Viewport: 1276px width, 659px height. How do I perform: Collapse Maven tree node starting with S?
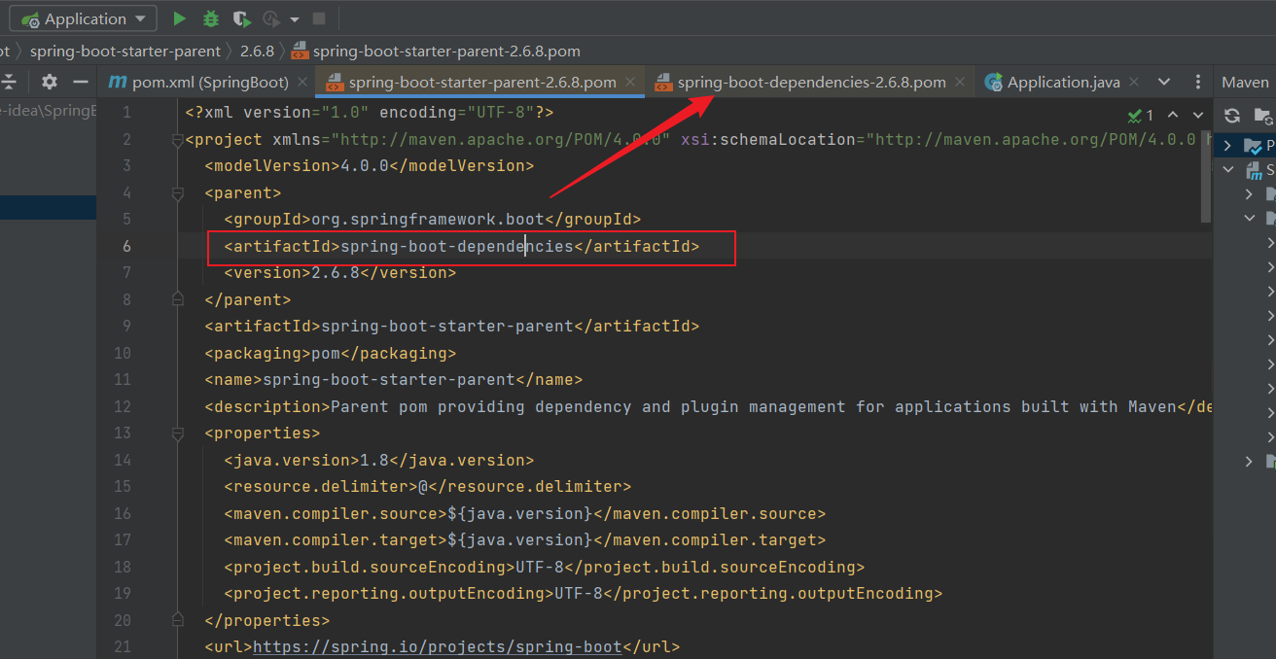click(x=1228, y=169)
